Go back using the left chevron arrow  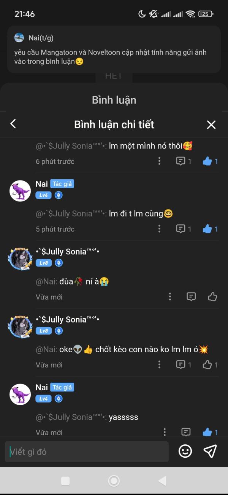point(13,124)
